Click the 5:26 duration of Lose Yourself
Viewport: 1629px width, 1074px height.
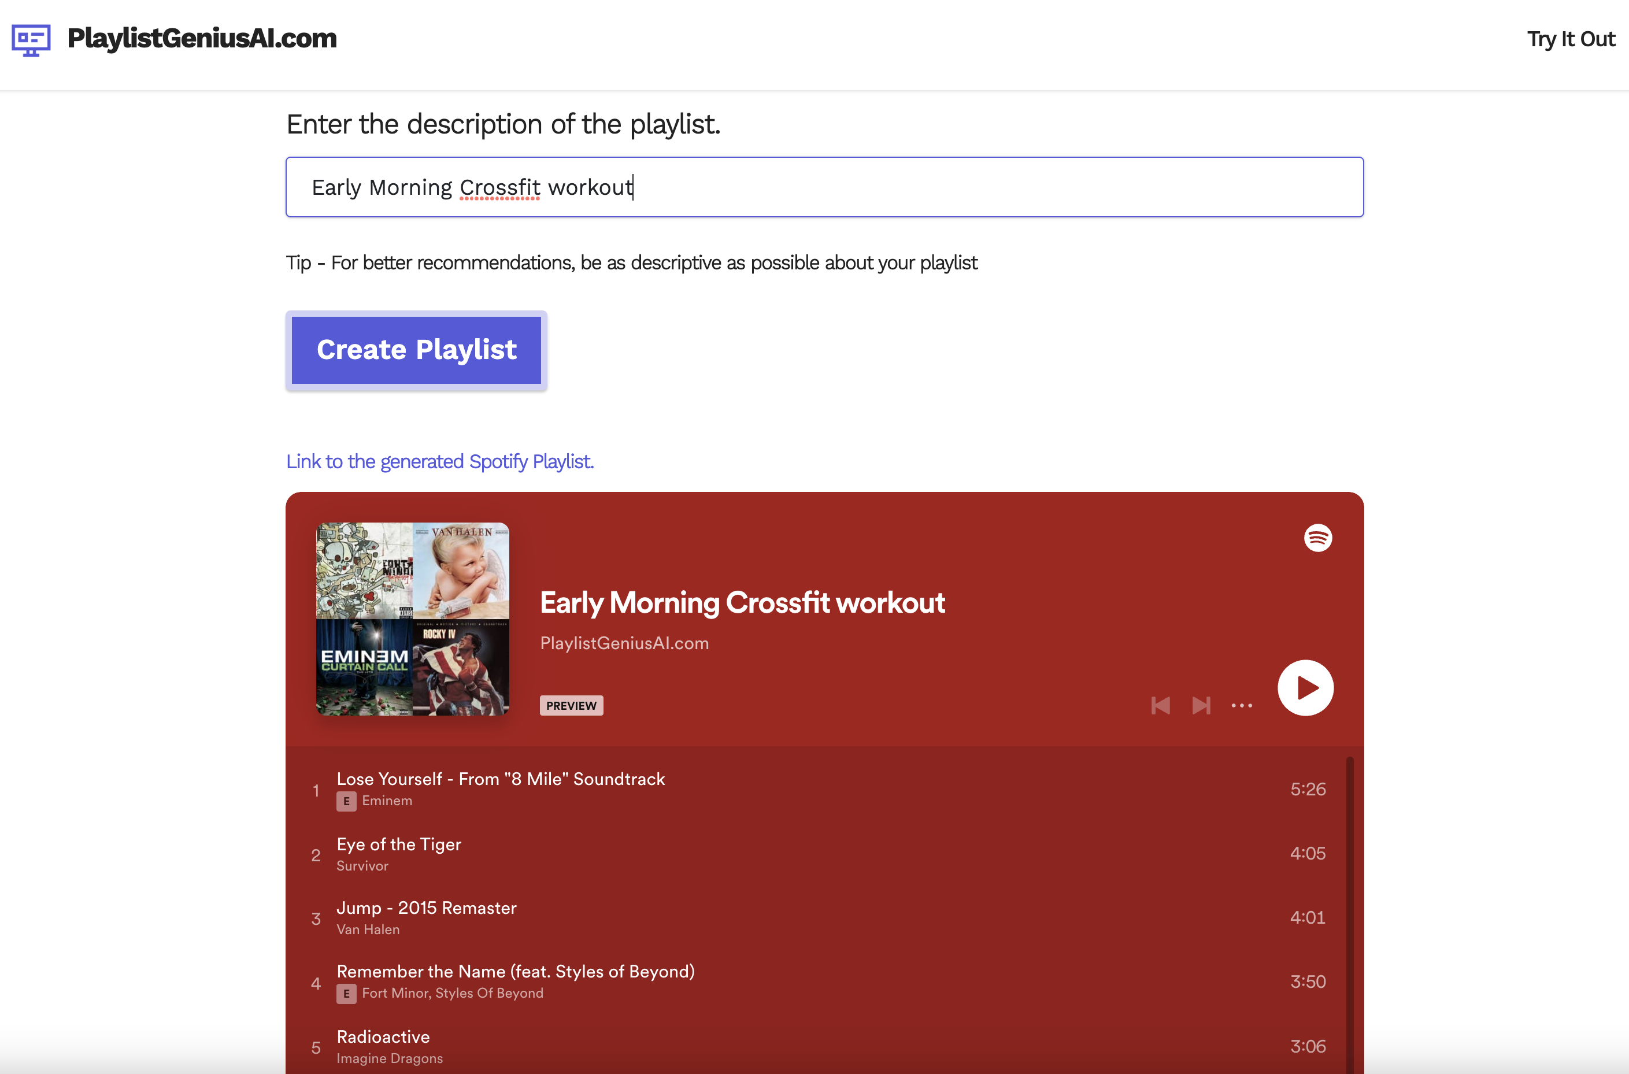(x=1308, y=790)
